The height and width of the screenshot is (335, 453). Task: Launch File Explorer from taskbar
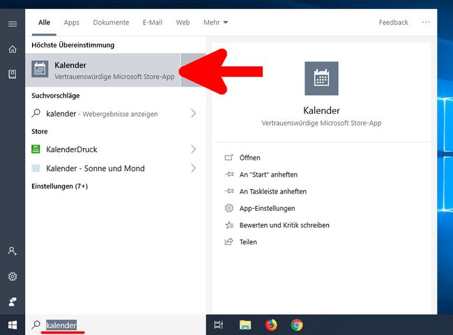pyautogui.click(x=245, y=325)
